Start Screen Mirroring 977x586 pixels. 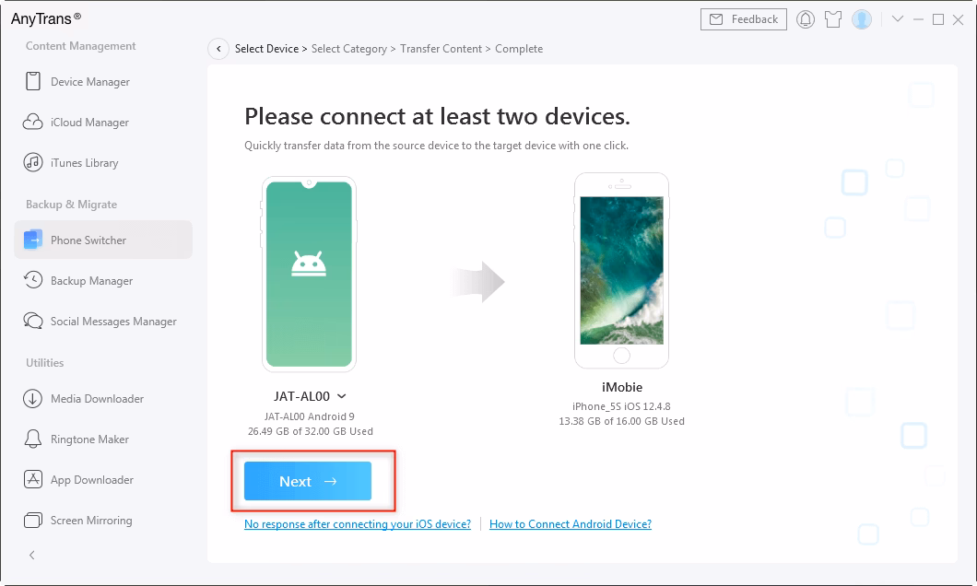[x=90, y=520]
